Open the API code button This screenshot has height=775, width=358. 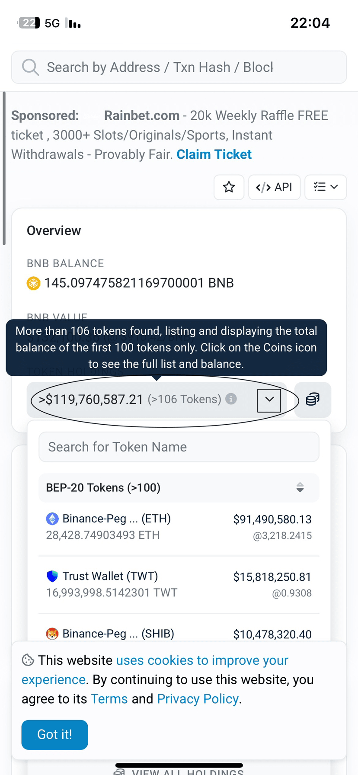(x=274, y=187)
